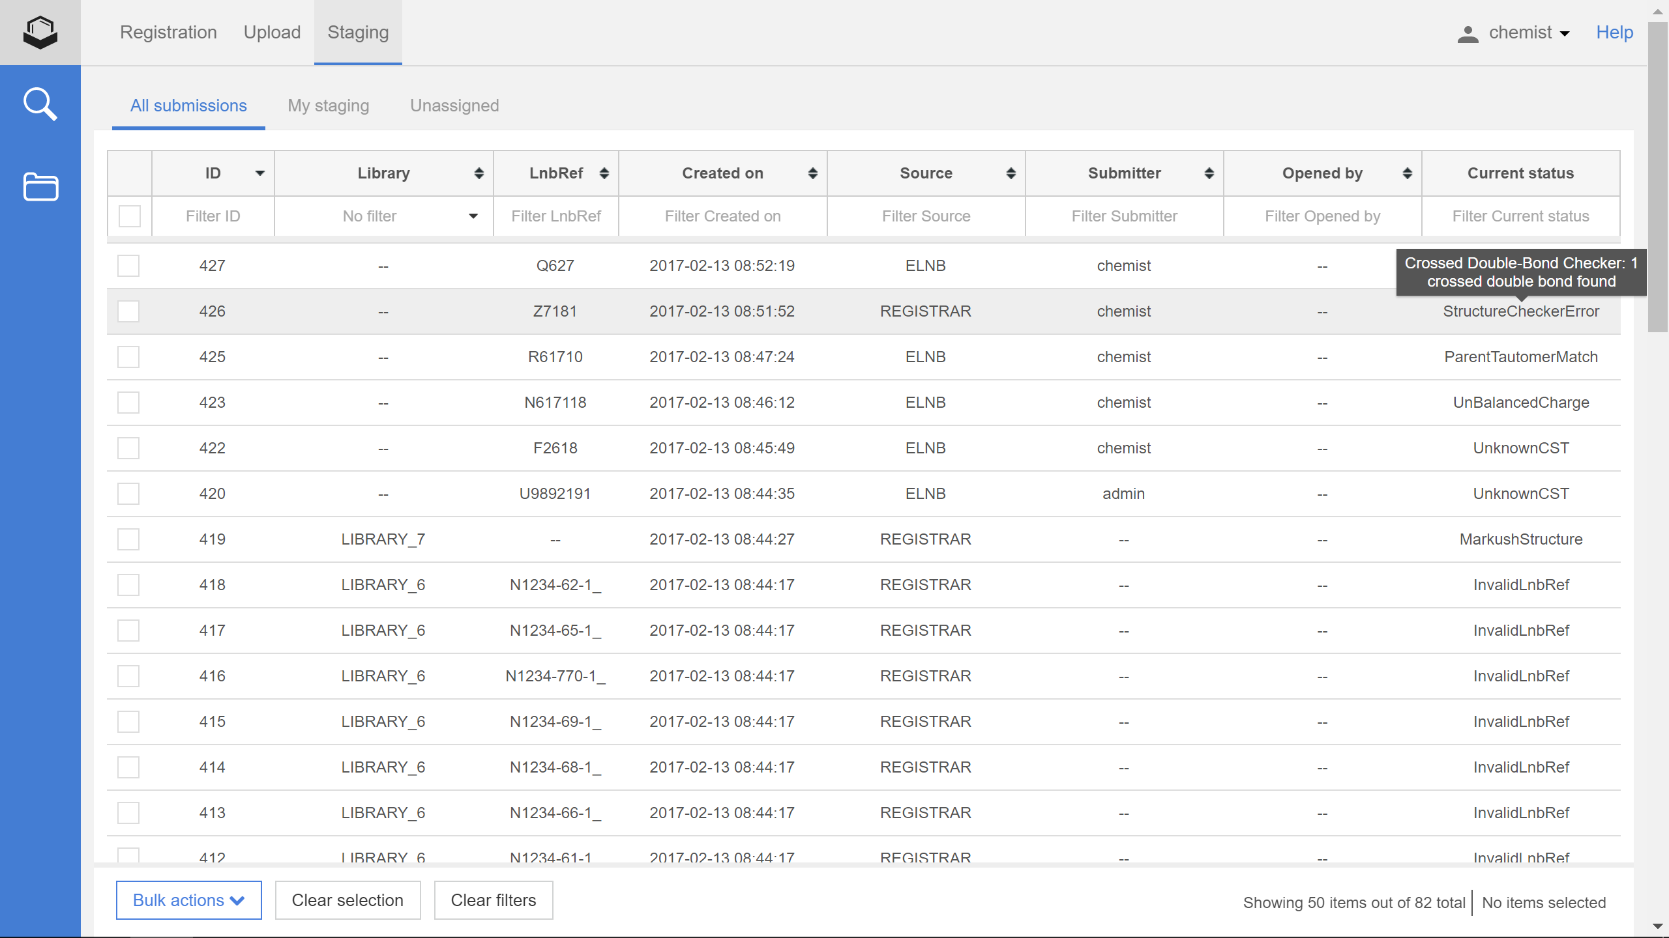1669x938 pixels.
Task: Click ParentTautomerMatch status for 425
Action: point(1521,357)
